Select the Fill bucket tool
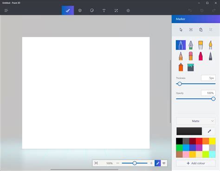220x171 pixels. coord(191,67)
